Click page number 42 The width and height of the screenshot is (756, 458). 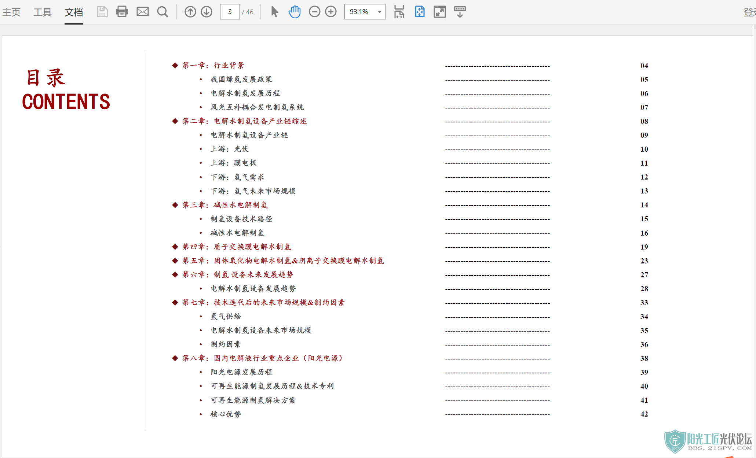click(x=644, y=414)
